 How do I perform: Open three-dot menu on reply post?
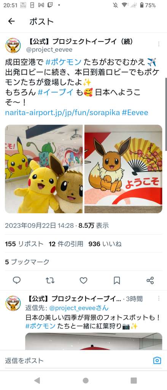159,299
